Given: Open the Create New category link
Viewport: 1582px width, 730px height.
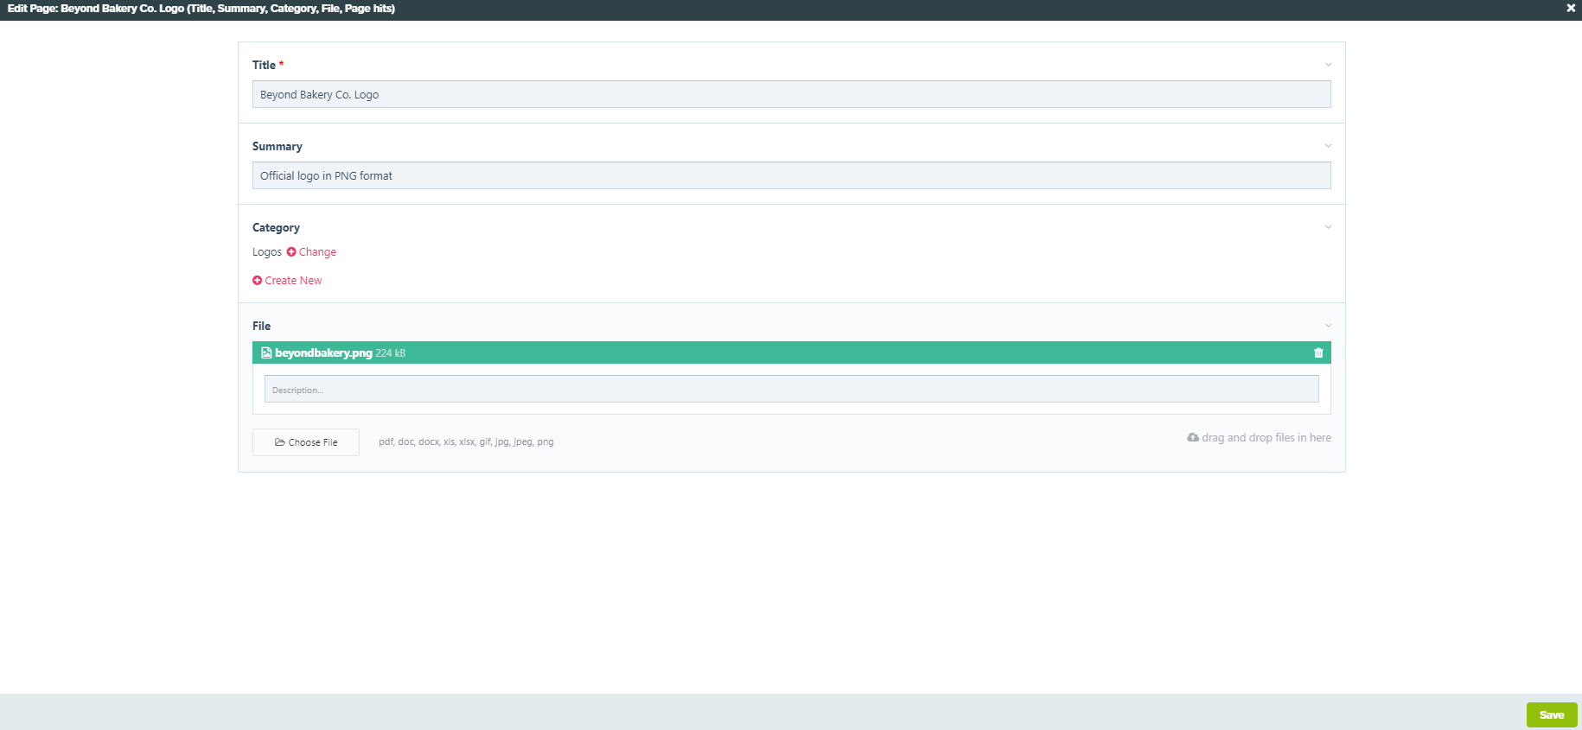Looking at the screenshot, I should [x=293, y=281].
